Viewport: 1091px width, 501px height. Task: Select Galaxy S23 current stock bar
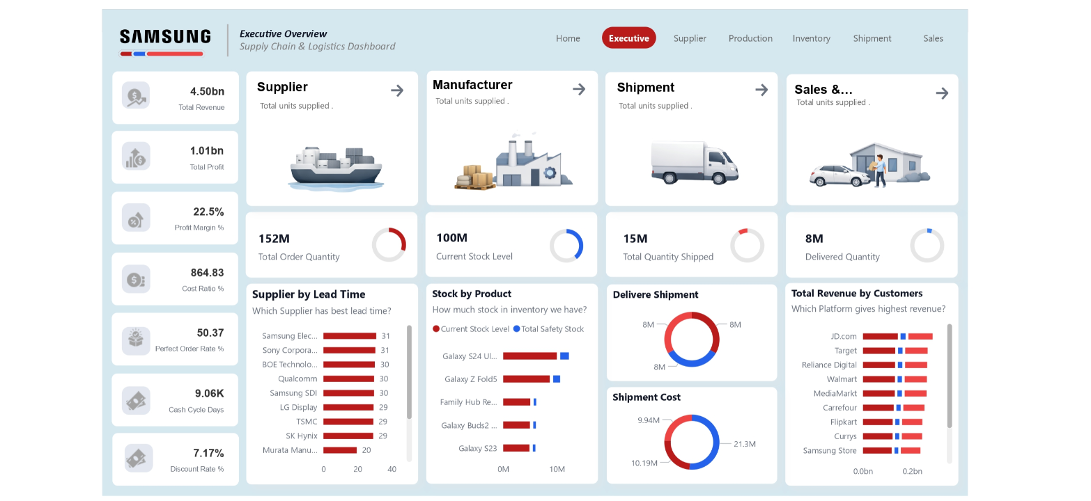(x=516, y=448)
